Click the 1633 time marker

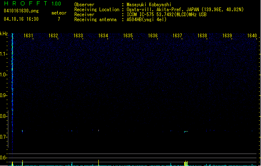click(78, 36)
